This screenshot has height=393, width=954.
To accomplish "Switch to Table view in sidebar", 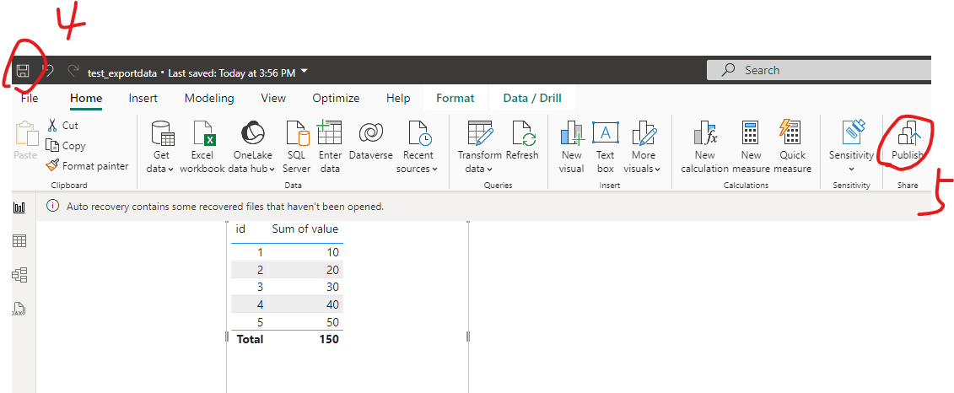I will [x=20, y=241].
